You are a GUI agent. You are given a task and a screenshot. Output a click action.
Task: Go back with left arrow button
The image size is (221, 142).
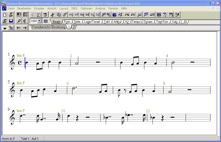[19, 28]
